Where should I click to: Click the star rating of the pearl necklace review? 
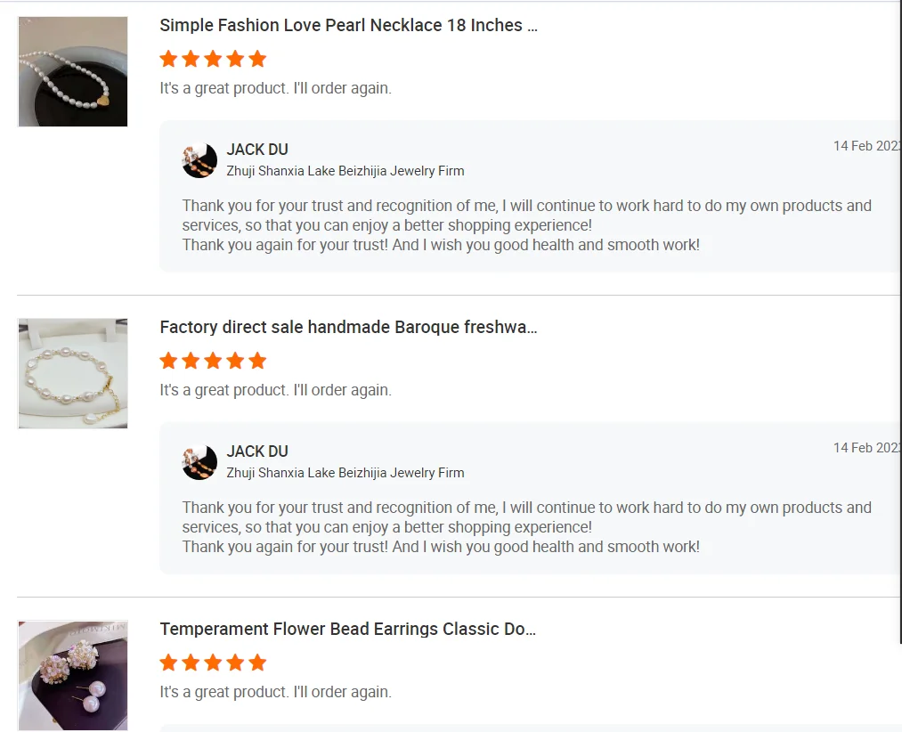tap(213, 59)
